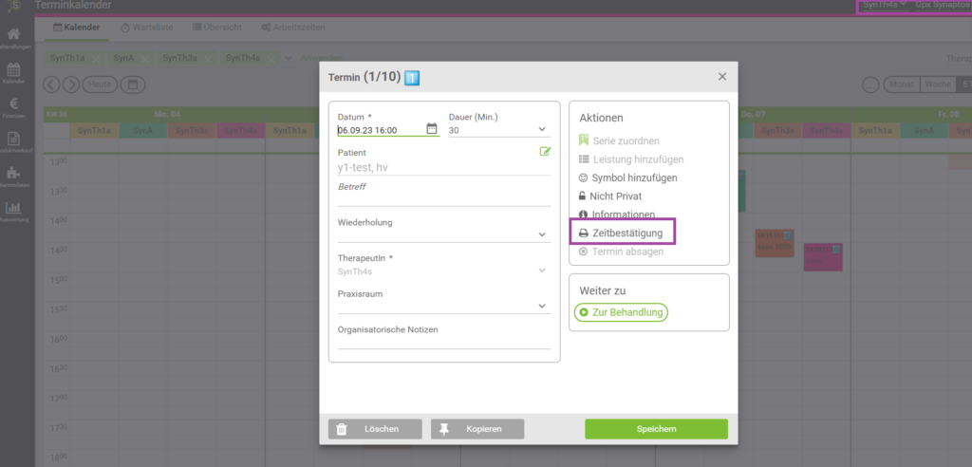972x467 pixels.
Task: Open Stammdaten puzzle icon in sidebar
Action: click(x=13, y=174)
